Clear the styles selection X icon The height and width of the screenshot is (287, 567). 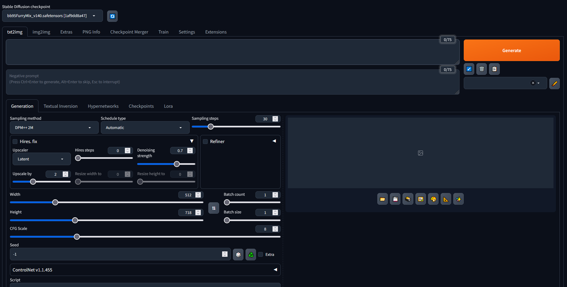[533, 83]
